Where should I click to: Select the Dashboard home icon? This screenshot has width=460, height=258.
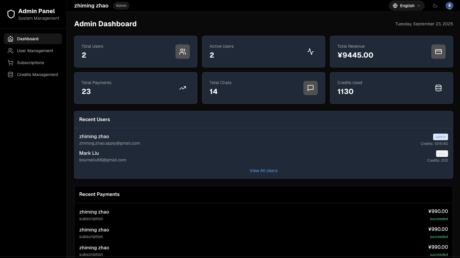tap(10, 39)
